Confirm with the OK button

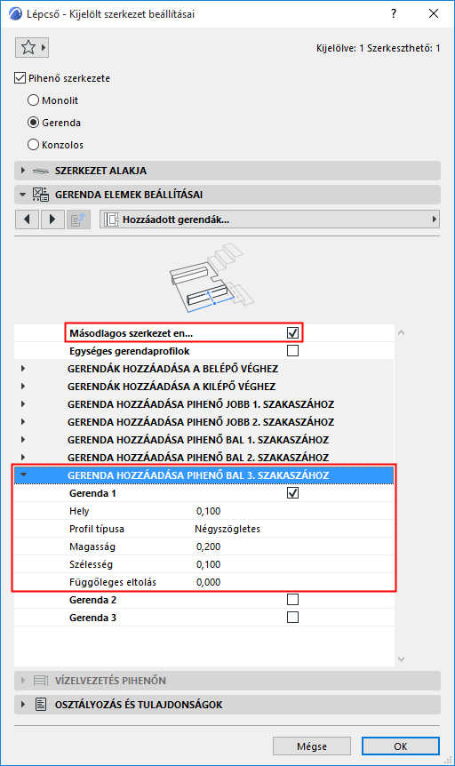coord(401,746)
